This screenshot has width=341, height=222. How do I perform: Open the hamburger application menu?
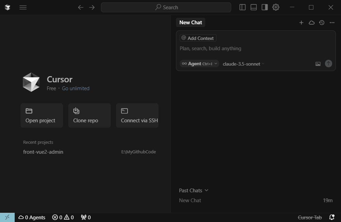point(23,8)
